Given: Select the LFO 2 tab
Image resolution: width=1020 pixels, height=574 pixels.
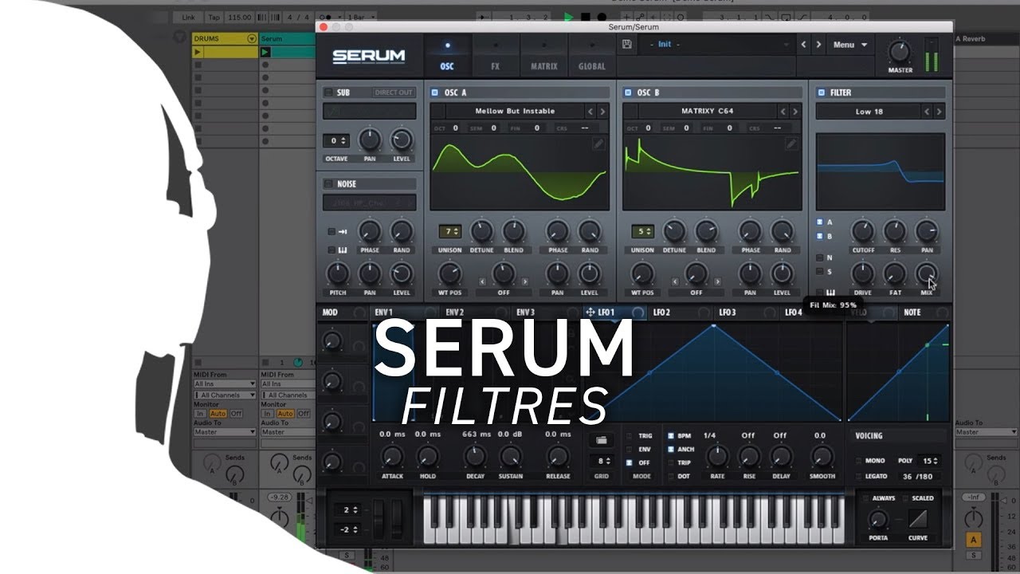Looking at the screenshot, I should [661, 313].
